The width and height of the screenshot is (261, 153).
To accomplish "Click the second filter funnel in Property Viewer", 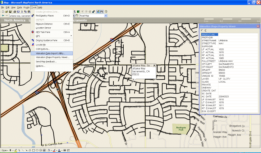I will tap(205, 30).
